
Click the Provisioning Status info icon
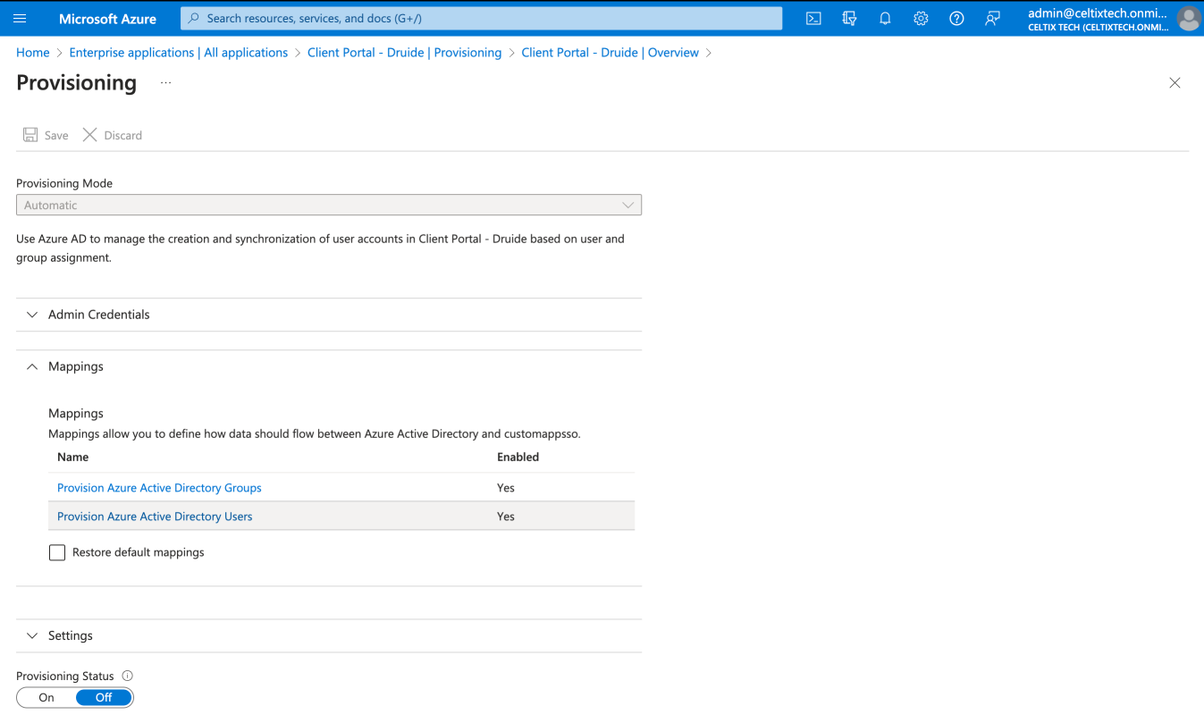coord(127,676)
